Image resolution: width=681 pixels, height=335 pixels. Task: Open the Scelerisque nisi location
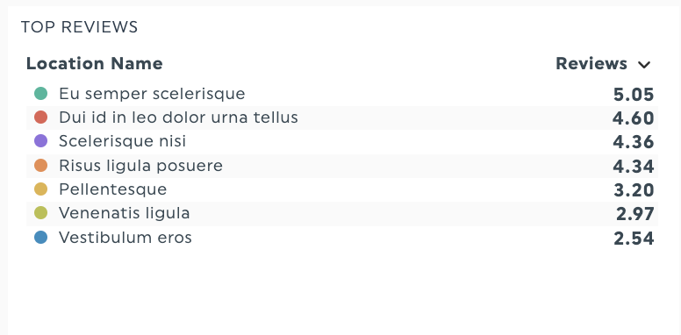coord(123,141)
